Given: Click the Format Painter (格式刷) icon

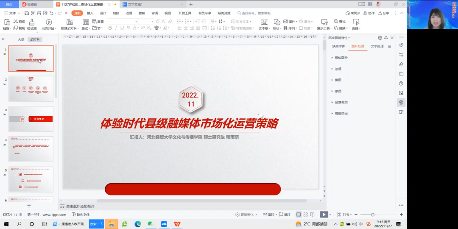Looking at the screenshot, I should [x=32, y=22].
